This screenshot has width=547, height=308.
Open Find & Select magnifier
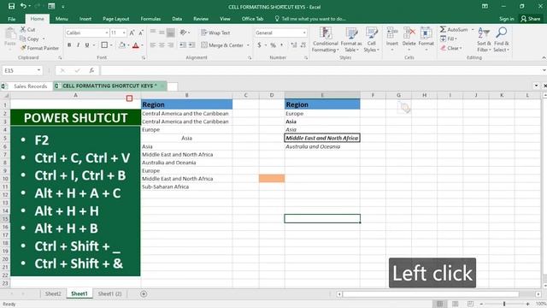[502, 40]
